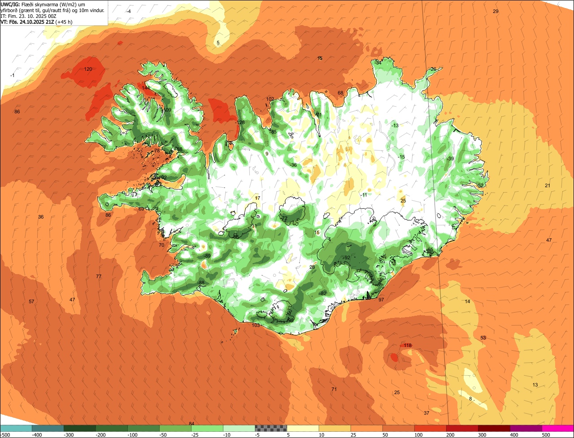Click the '68' map value
574x438 pixels.
[340, 93]
